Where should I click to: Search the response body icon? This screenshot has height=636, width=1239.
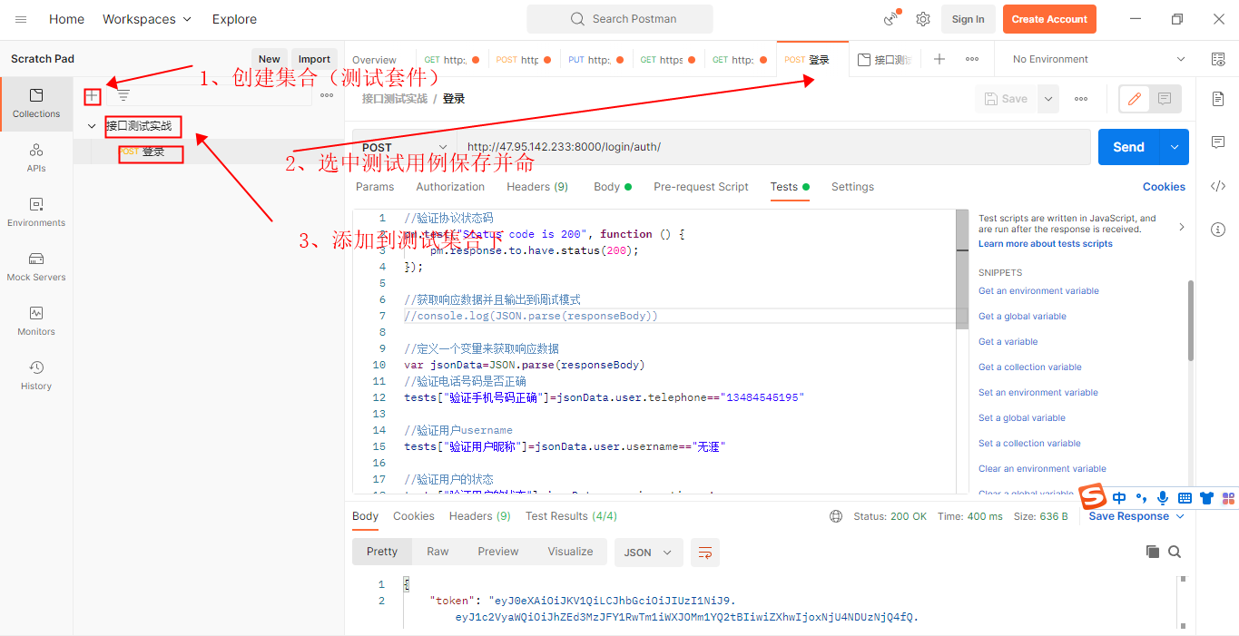pyautogui.click(x=1175, y=552)
